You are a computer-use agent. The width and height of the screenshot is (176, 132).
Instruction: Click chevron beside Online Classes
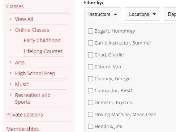coord(11,30)
